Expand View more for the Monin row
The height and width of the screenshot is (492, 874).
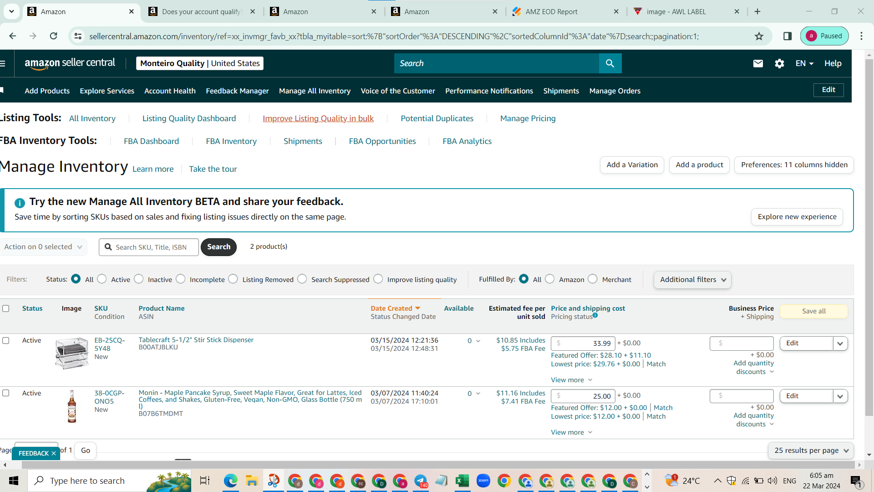point(572,432)
